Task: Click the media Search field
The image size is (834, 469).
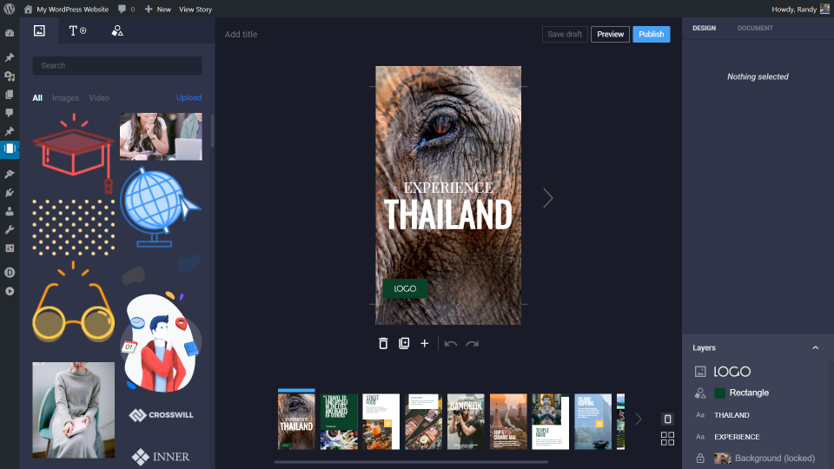Action: click(x=117, y=65)
